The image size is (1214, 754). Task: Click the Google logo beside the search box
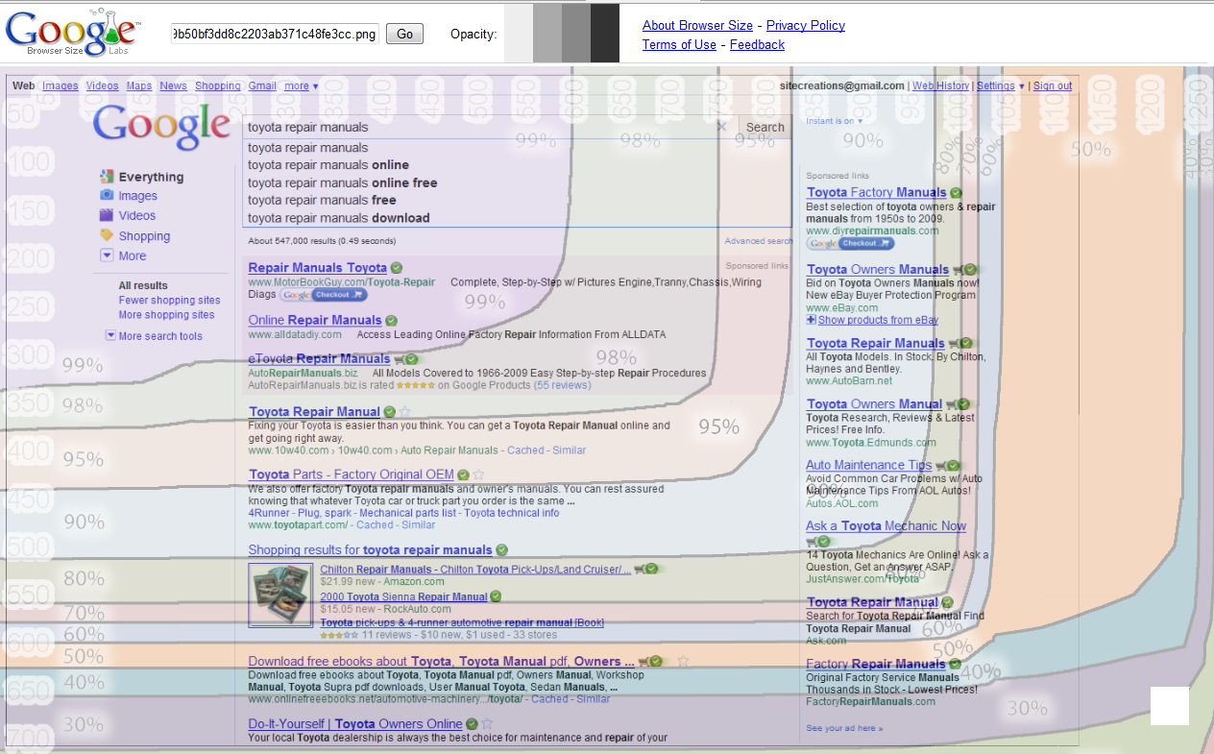pos(161,126)
